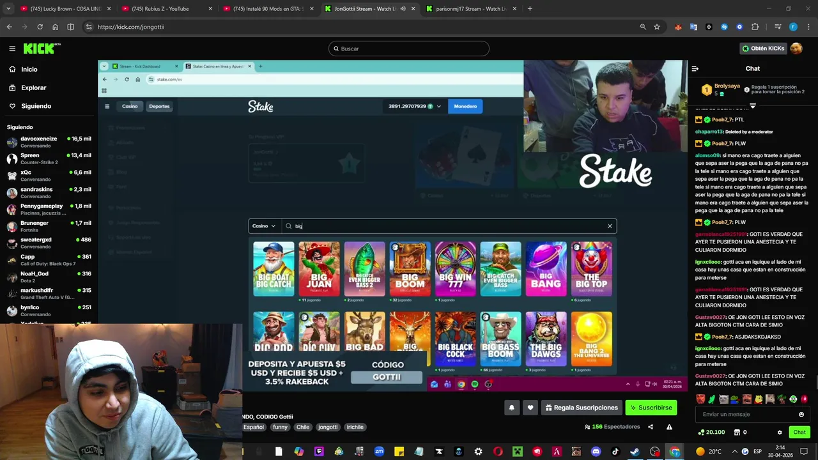Clear the Stake search with X
Viewport: 818px width, 460px height.
coord(610,226)
